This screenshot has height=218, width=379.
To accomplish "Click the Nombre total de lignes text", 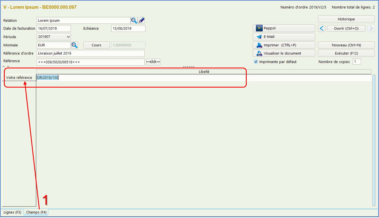I will point(353,8).
